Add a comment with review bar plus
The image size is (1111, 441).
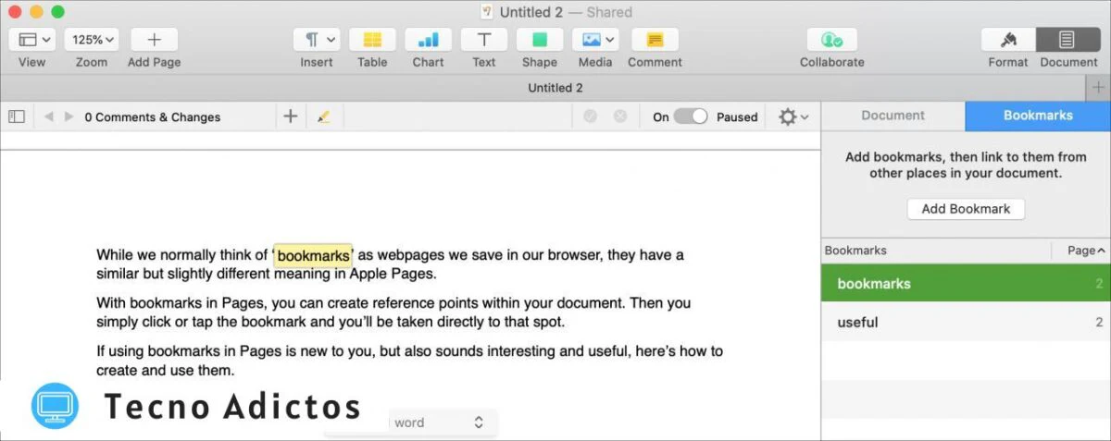point(291,116)
